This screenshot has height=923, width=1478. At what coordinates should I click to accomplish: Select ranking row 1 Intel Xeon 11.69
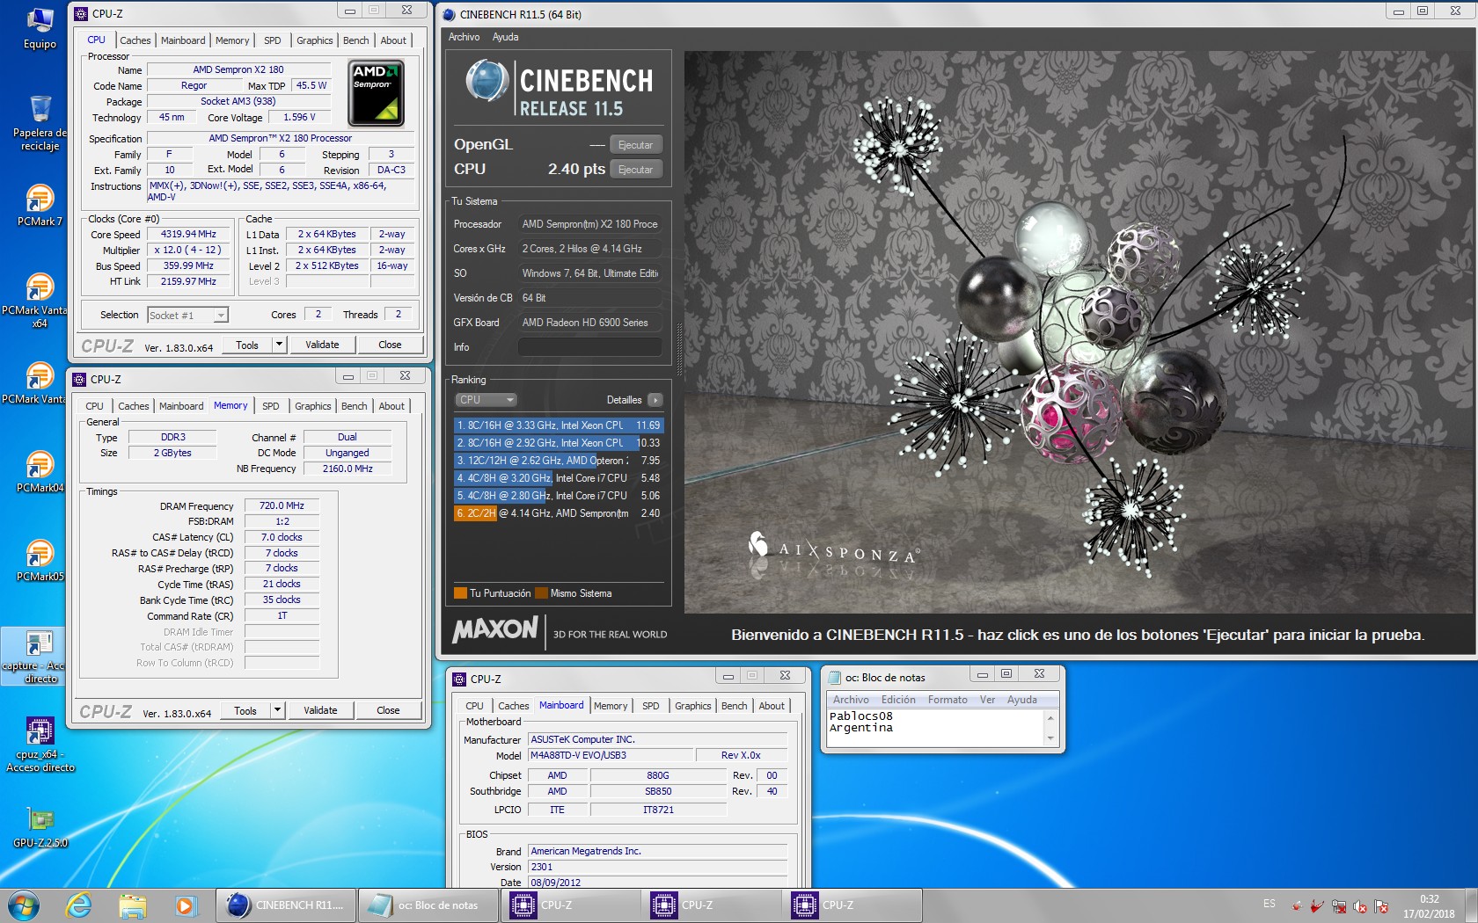[x=558, y=425]
